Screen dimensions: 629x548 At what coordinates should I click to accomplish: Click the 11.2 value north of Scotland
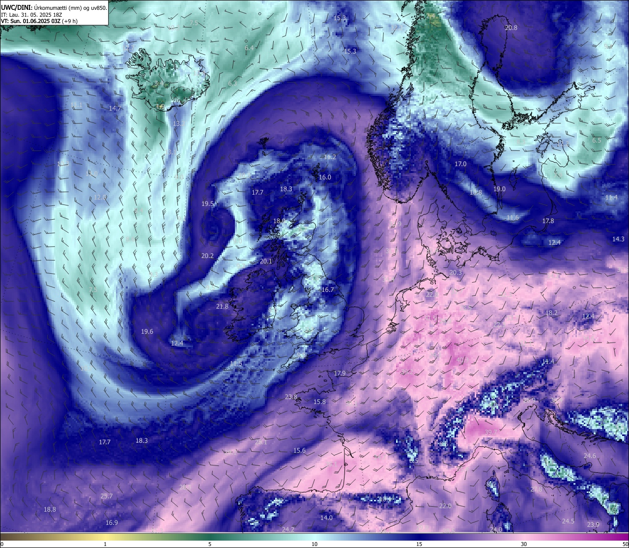pyautogui.click(x=330, y=157)
